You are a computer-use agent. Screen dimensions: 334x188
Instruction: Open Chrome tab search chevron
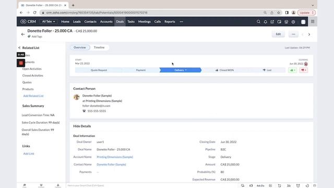tap(313, 5)
